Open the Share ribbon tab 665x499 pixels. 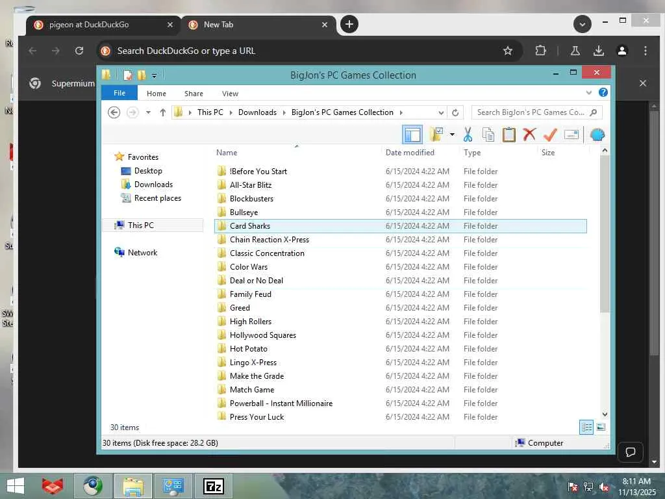tap(194, 94)
